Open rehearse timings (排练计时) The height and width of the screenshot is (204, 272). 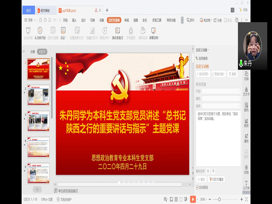pos(105,33)
